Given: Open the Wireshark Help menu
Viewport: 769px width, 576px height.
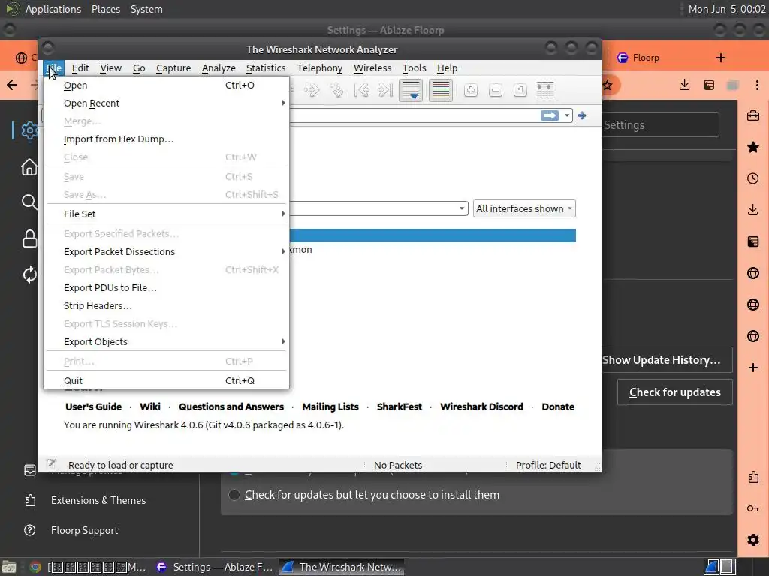Looking at the screenshot, I should (x=448, y=68).
